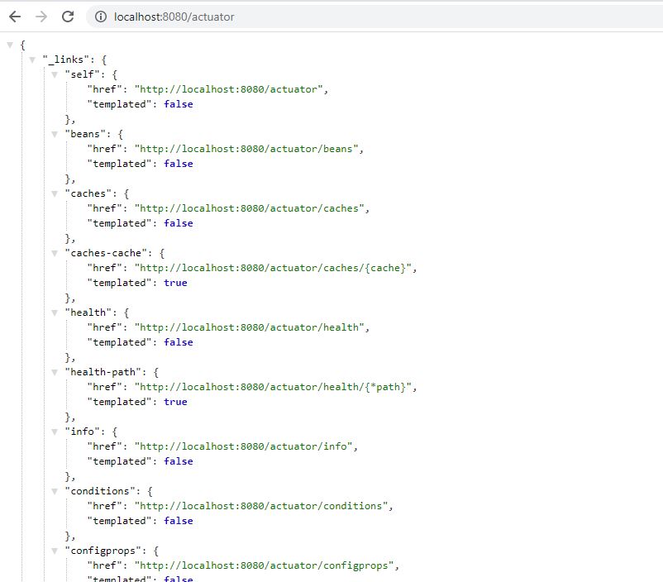Viewport: 663px width, 582px height.
Task: Reload the actuator page
Action: click(x=68, y=16)
